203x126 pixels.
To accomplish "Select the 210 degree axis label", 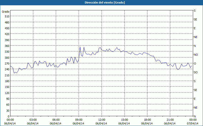I will point(7,75).
